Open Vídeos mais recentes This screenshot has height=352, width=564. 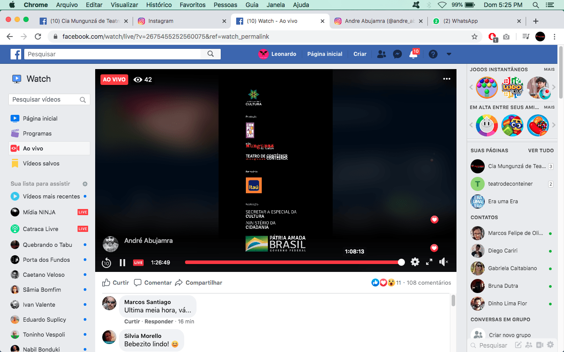click(x=49, y=196)
